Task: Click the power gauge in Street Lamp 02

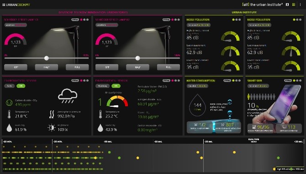Action: point(106,39)
